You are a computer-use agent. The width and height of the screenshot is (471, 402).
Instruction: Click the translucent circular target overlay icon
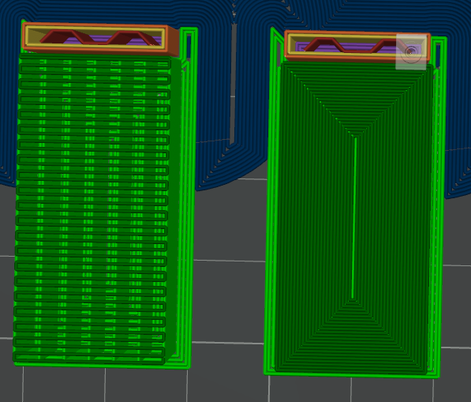pyautogui.click(x=411, y=51)
